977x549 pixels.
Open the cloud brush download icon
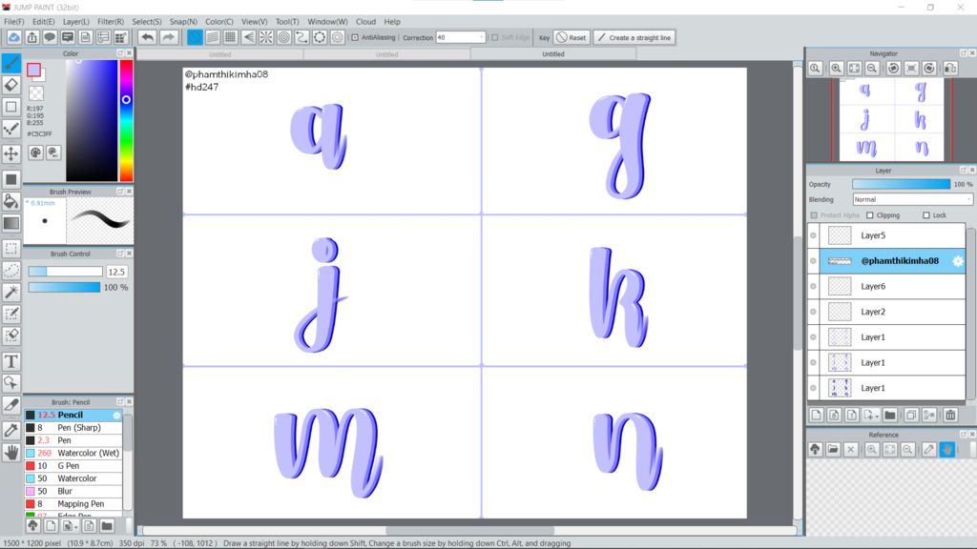tap(33, 526)
